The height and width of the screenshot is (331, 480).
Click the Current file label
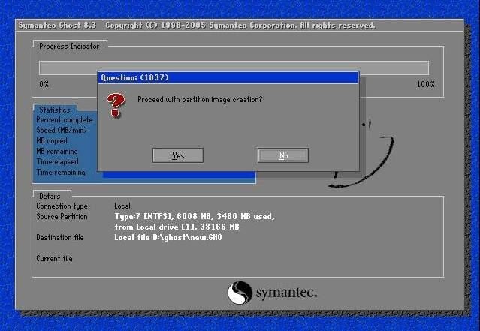[x=55, y=259]
